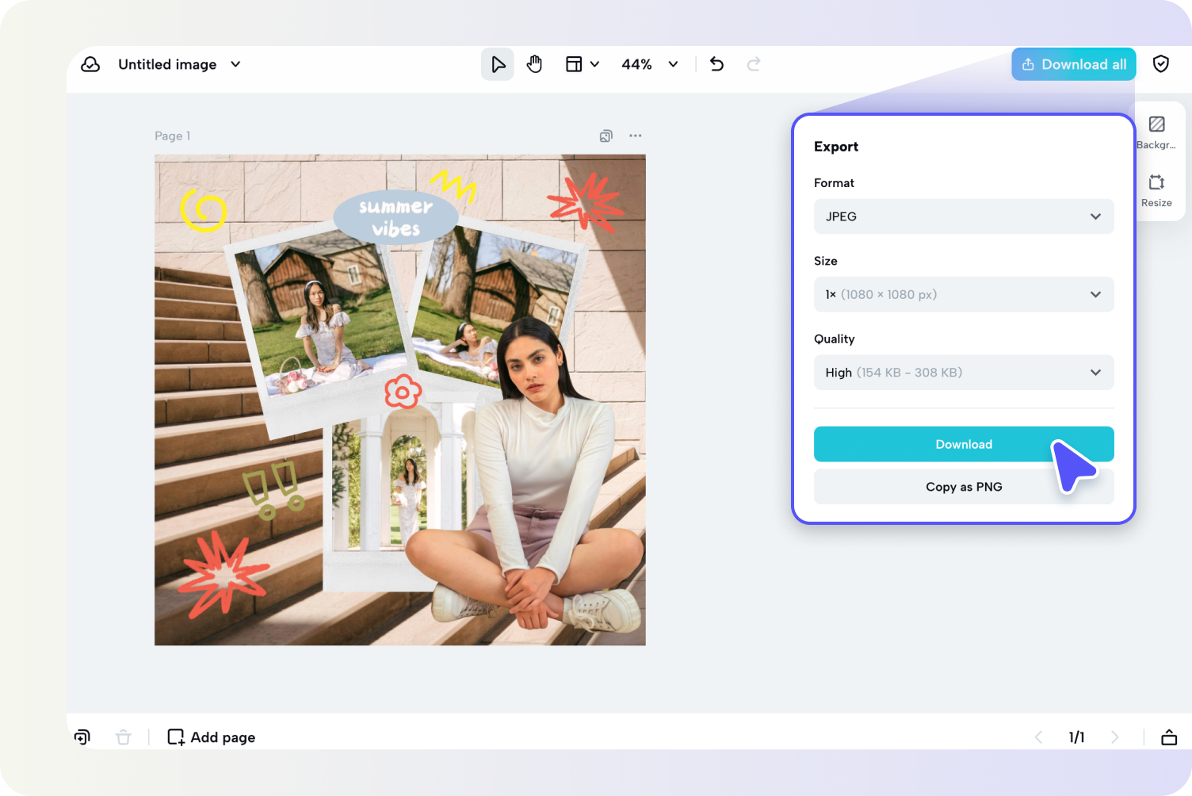Viewport: 1192px width, 796px height.
Task: Select the white gazebo photo
Action: coord(404,496)
